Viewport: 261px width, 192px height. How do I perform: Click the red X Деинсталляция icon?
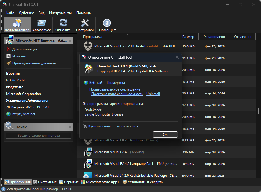pos(8,49)
